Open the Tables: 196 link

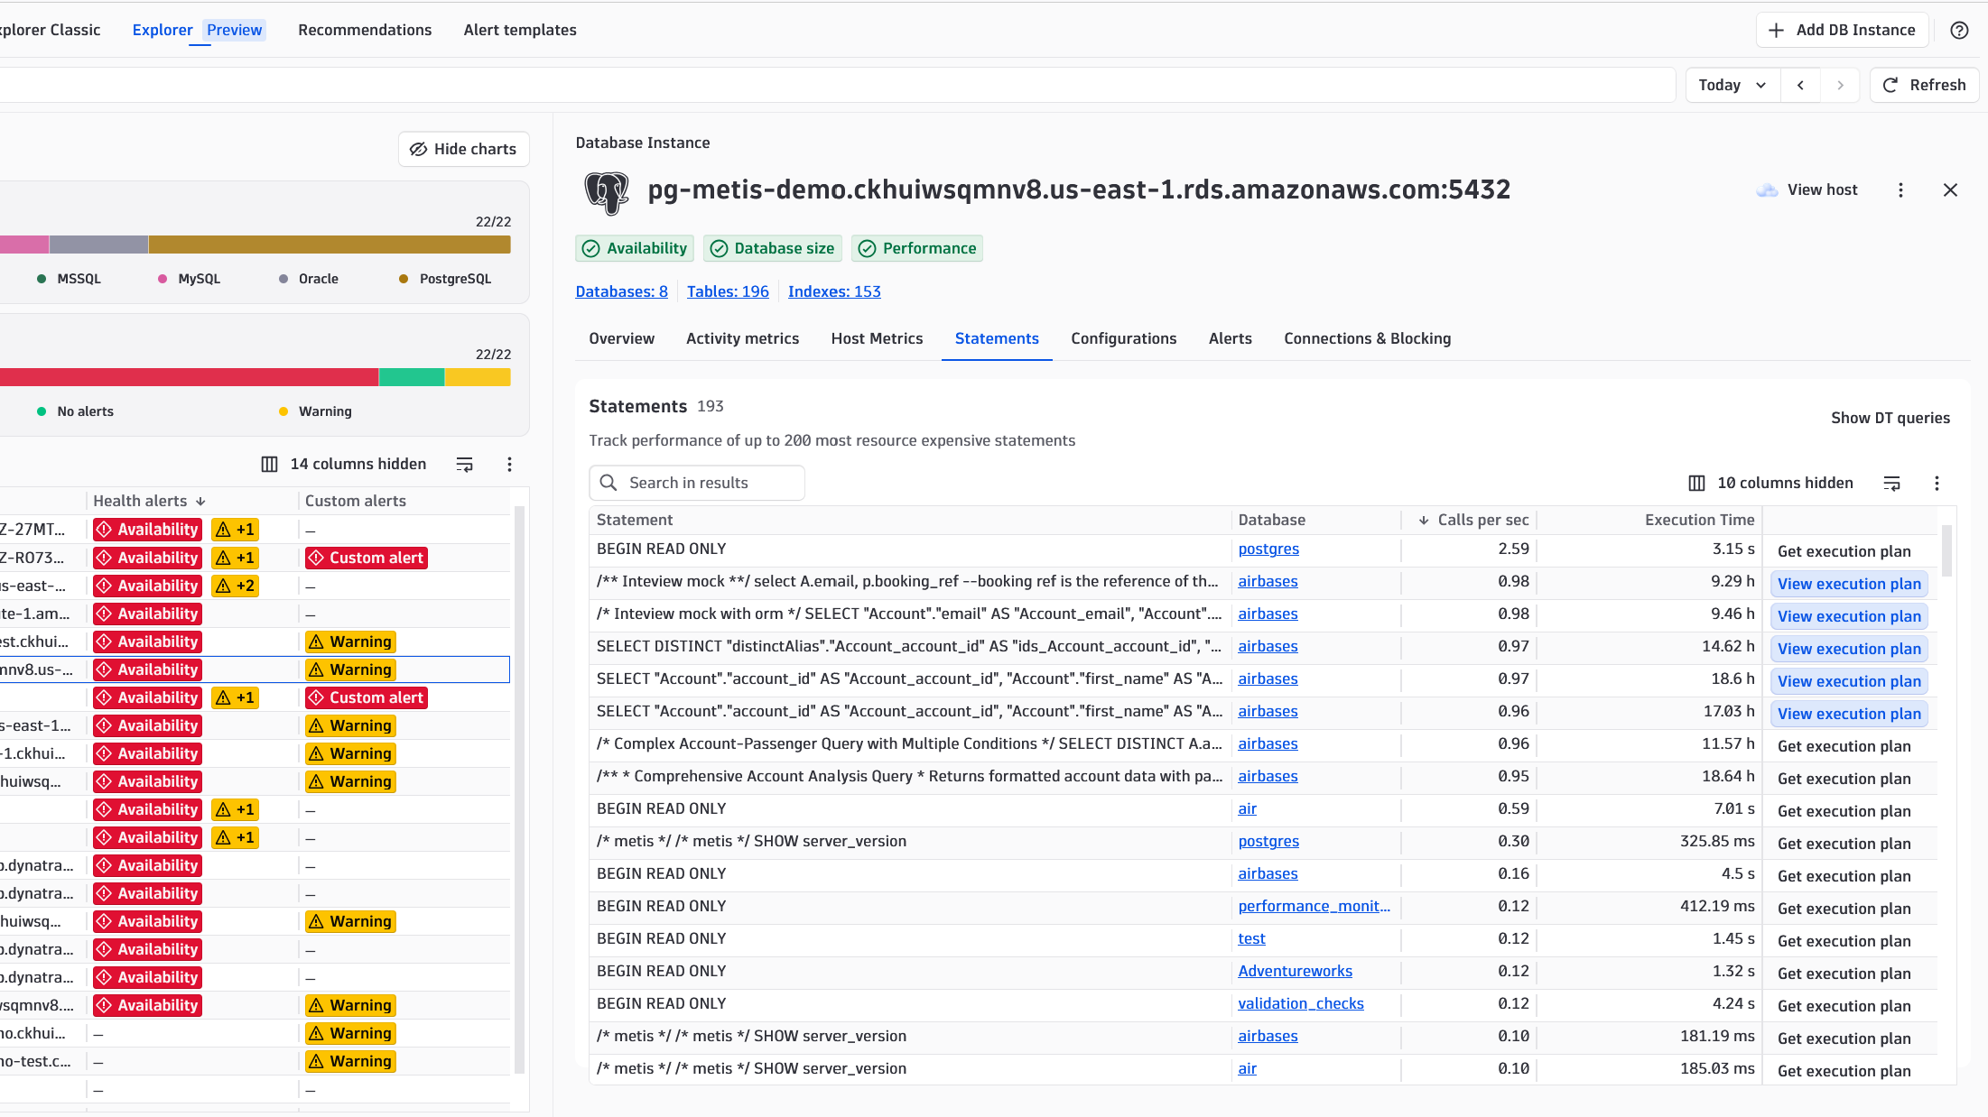pos(728,291)
